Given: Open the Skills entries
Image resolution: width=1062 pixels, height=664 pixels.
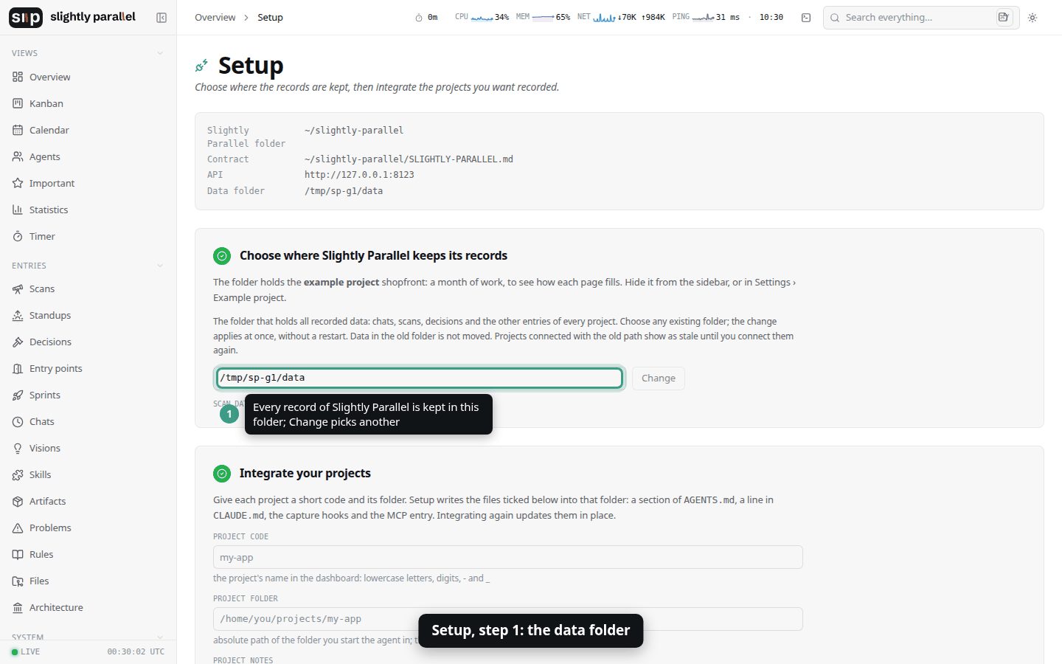Looking at the screenshot, I should [88, 474].
